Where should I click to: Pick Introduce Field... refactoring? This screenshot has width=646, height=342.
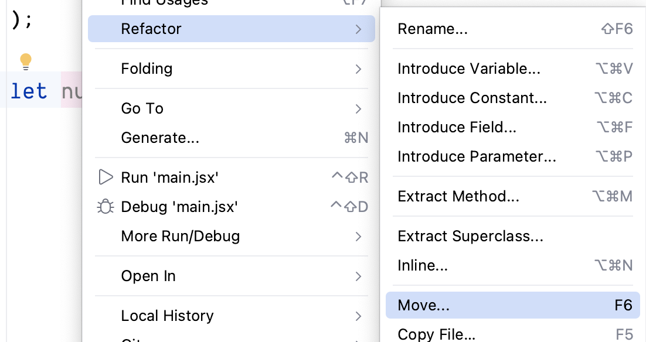[x=457, y=127]
